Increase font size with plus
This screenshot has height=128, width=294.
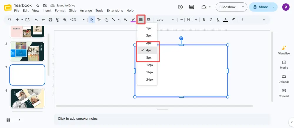[196, 20]
